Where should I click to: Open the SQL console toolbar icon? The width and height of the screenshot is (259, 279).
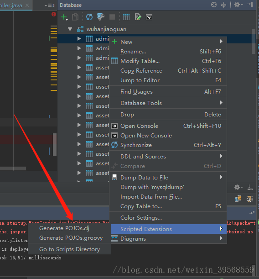[149, 17]
